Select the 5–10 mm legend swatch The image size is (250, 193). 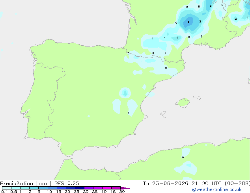click(x=43, y=188)
